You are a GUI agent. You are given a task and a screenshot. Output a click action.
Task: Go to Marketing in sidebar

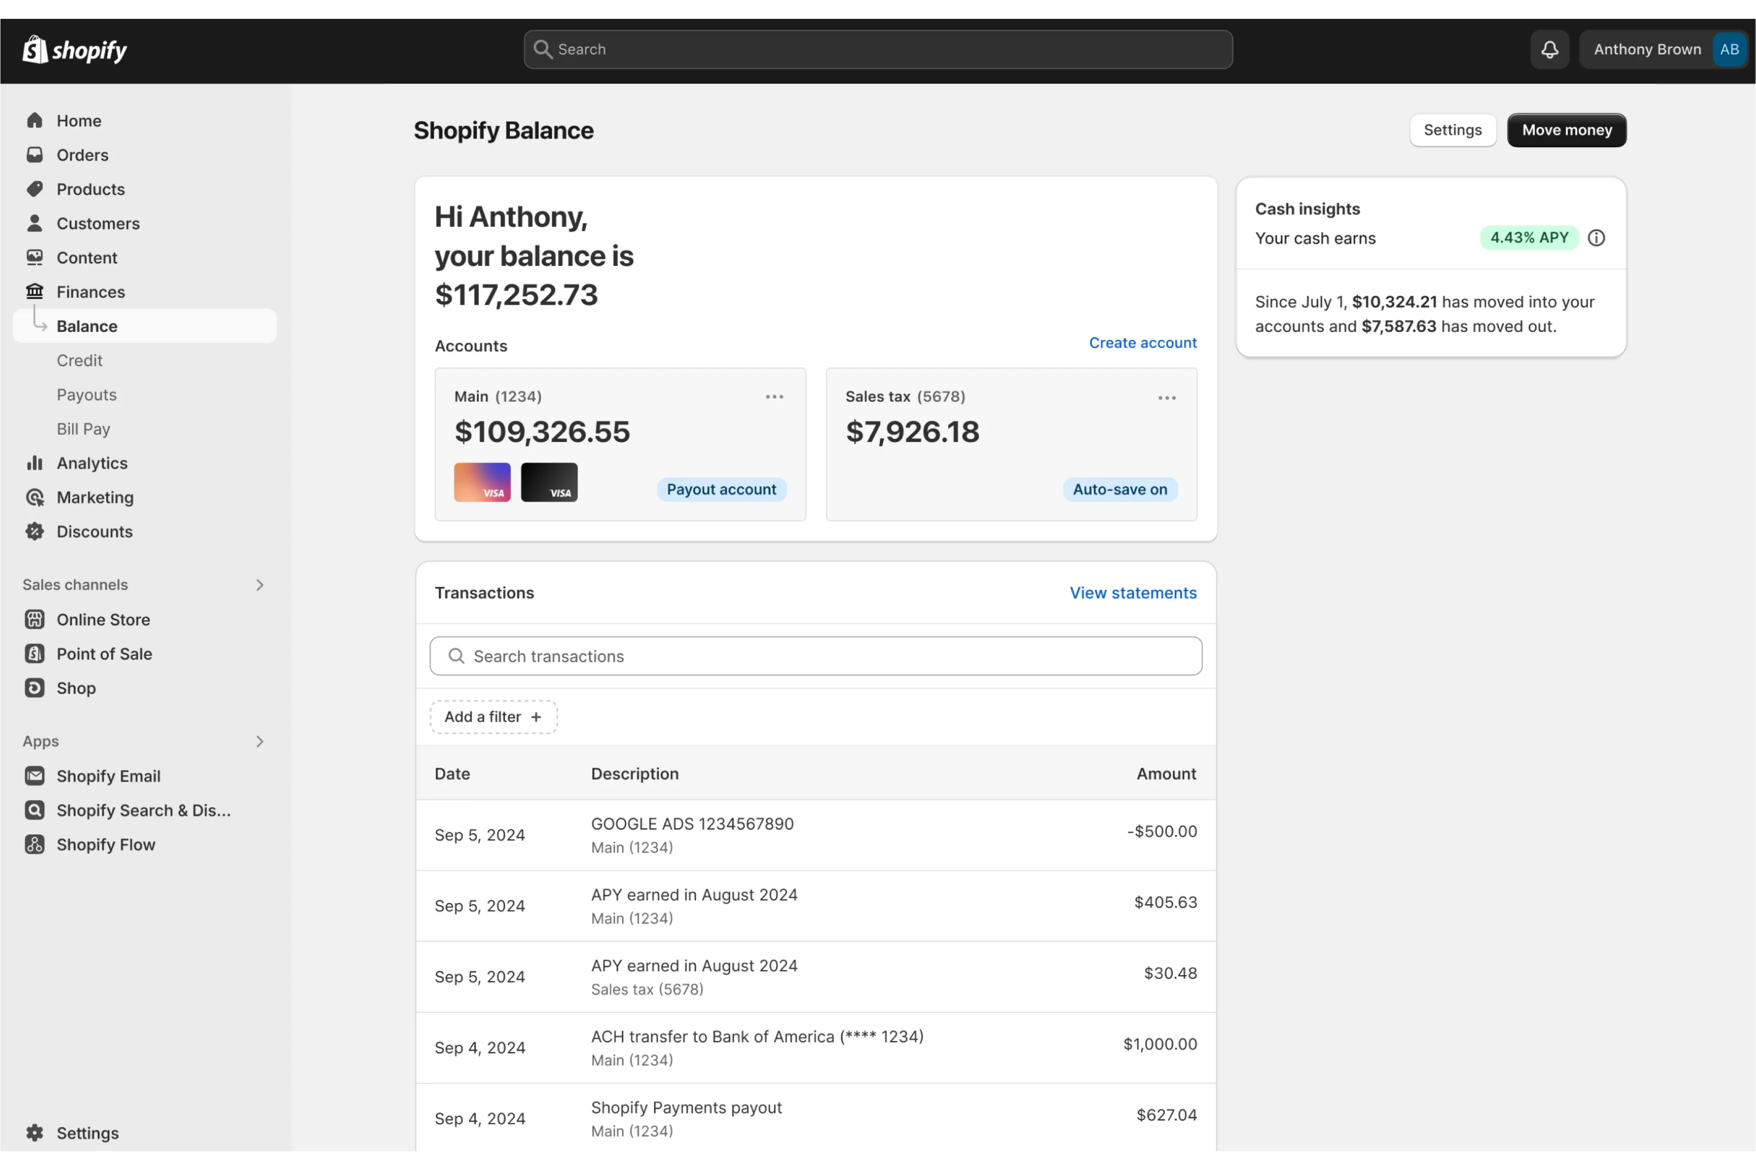pyautogui.click(x=95, y=498)
